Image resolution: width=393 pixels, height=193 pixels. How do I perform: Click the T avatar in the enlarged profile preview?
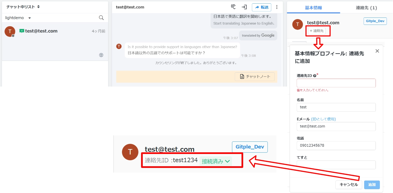[130, 152]
